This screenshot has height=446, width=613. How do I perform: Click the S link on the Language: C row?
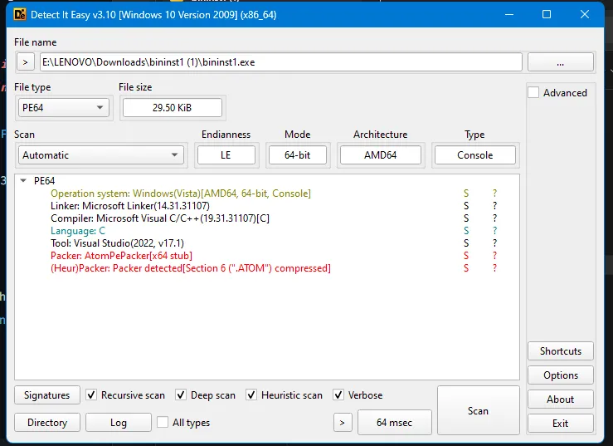pyautogui.click(x=466, y=231)
